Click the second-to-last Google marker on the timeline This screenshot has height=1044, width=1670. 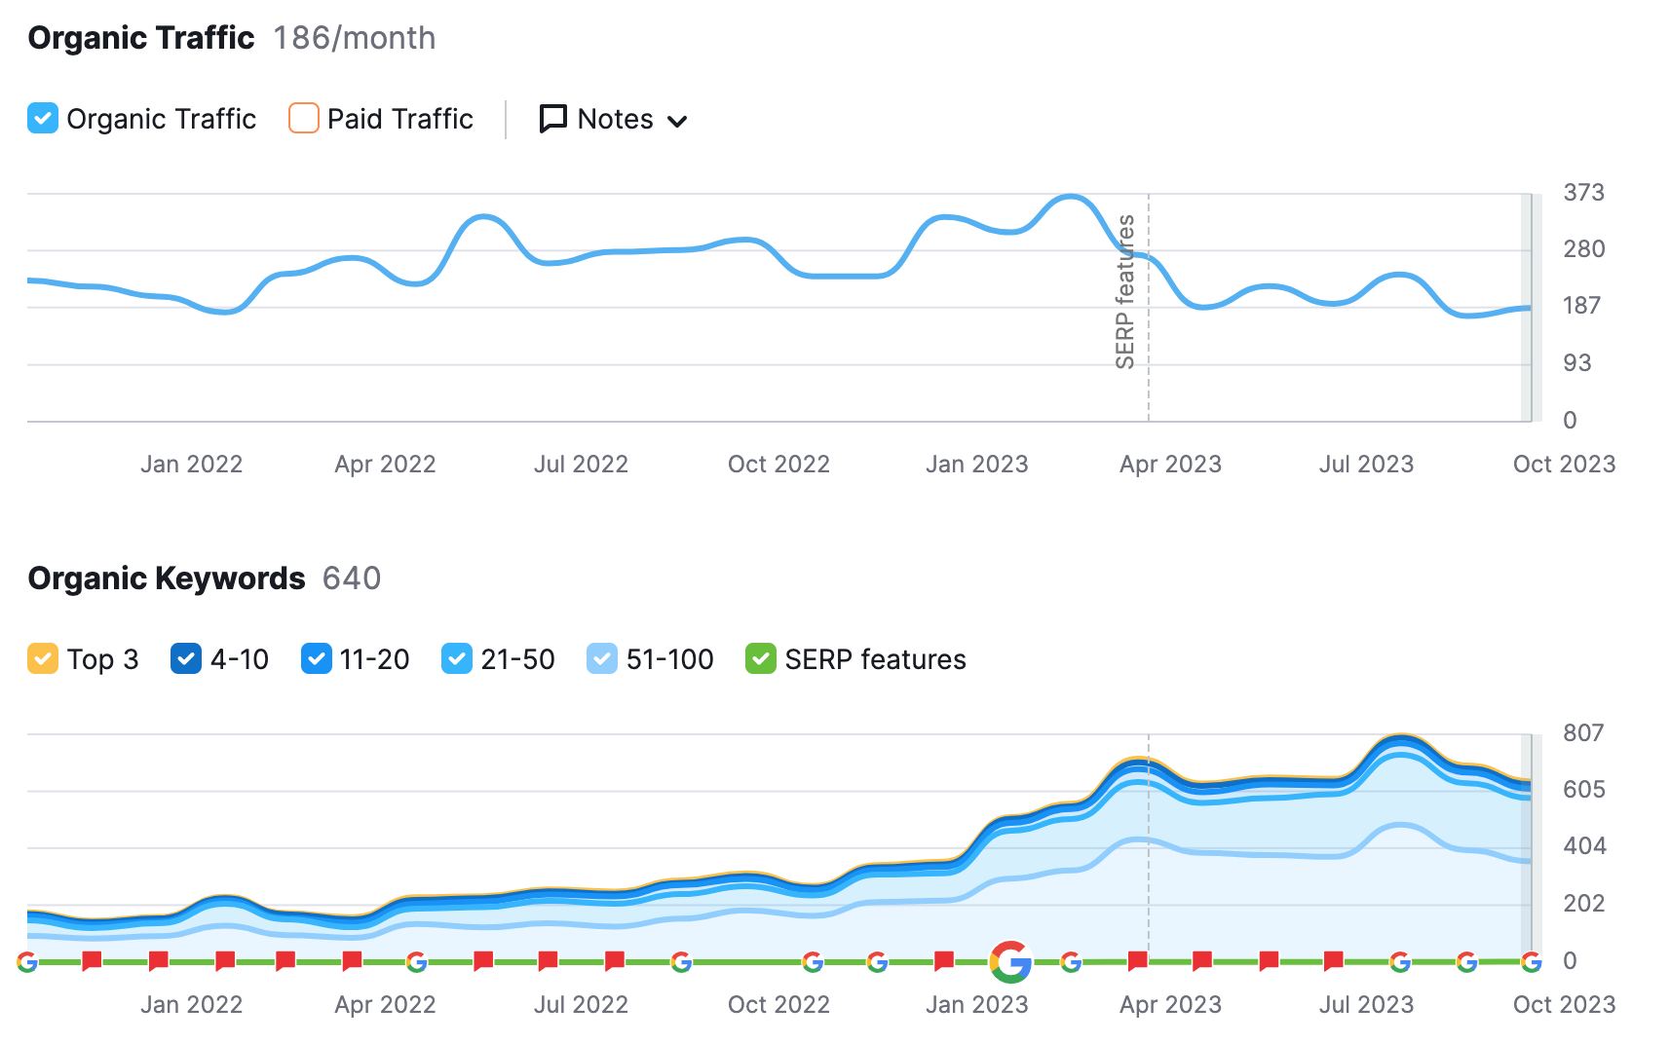[1467, 962]
